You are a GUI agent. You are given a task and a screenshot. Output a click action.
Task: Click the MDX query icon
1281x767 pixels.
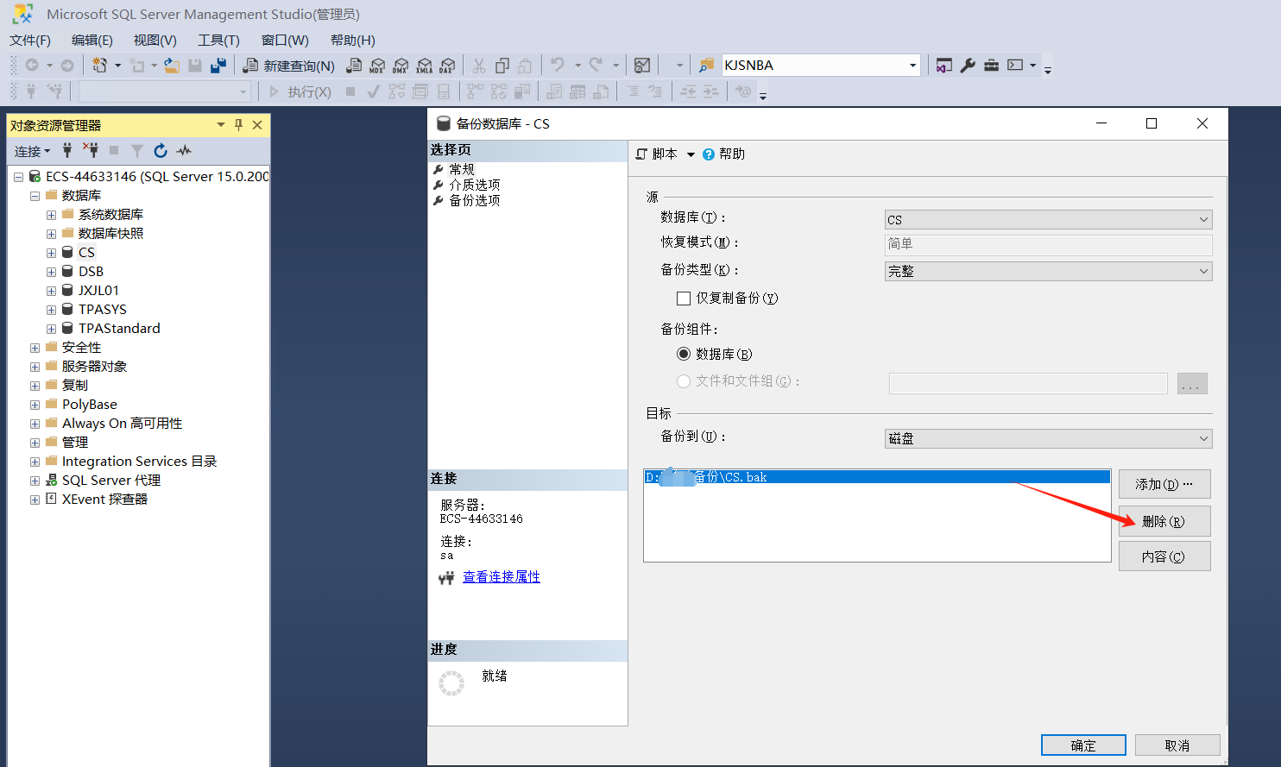point(377,66)
